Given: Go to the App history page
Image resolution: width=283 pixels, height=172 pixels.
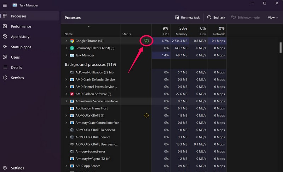Looking at the screenshot, I should [20, 37].
